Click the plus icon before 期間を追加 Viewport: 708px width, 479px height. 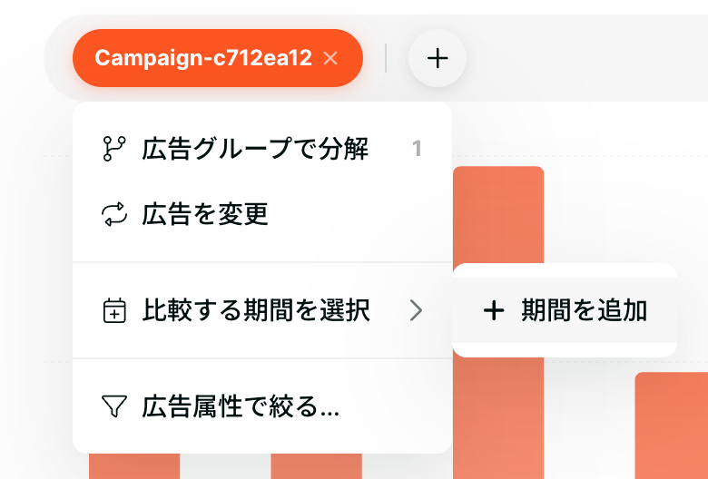coord(494,310)
